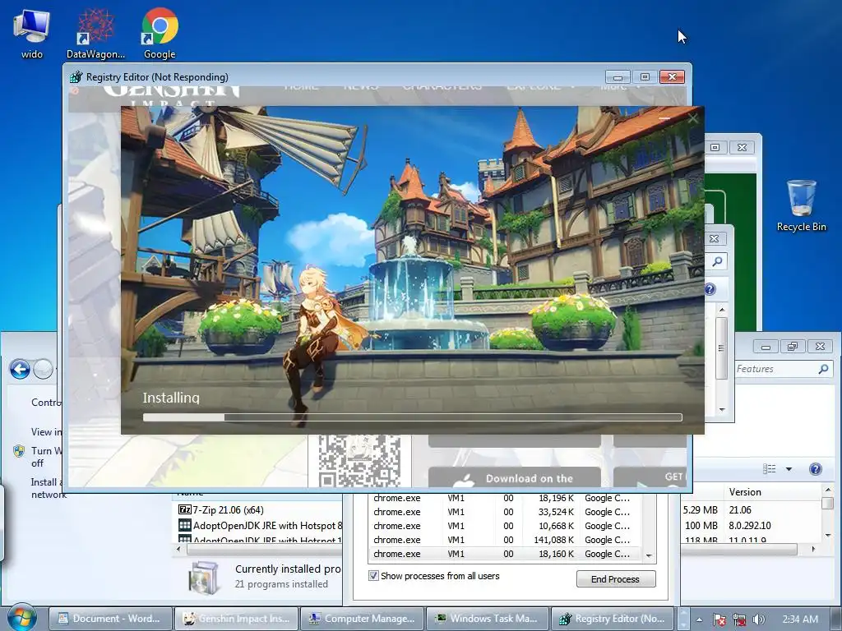Select the chrome.exe process using 18,196 K
The height and width of the screenshot is (631, 842).
(506, 498)
